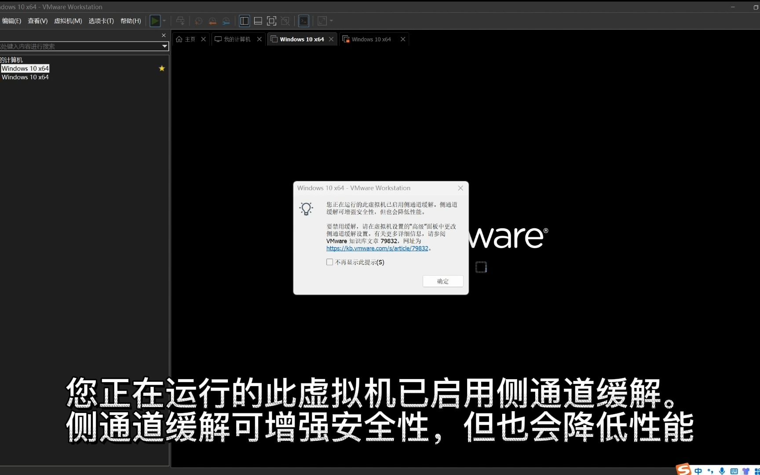
Task: Revert to snapshot toolbar icon
Action: [212, 21]
